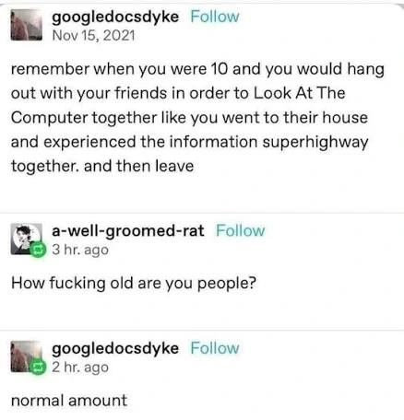Open googledocsdyke's avatar beside the 2 hr. ago reply
Viewport: 404px width, 420px height.
27,356
